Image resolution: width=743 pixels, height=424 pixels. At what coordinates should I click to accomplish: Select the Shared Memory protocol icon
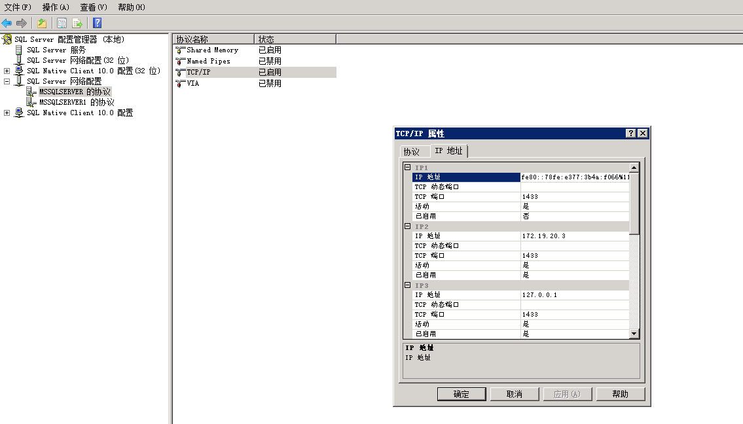[181, 50]
